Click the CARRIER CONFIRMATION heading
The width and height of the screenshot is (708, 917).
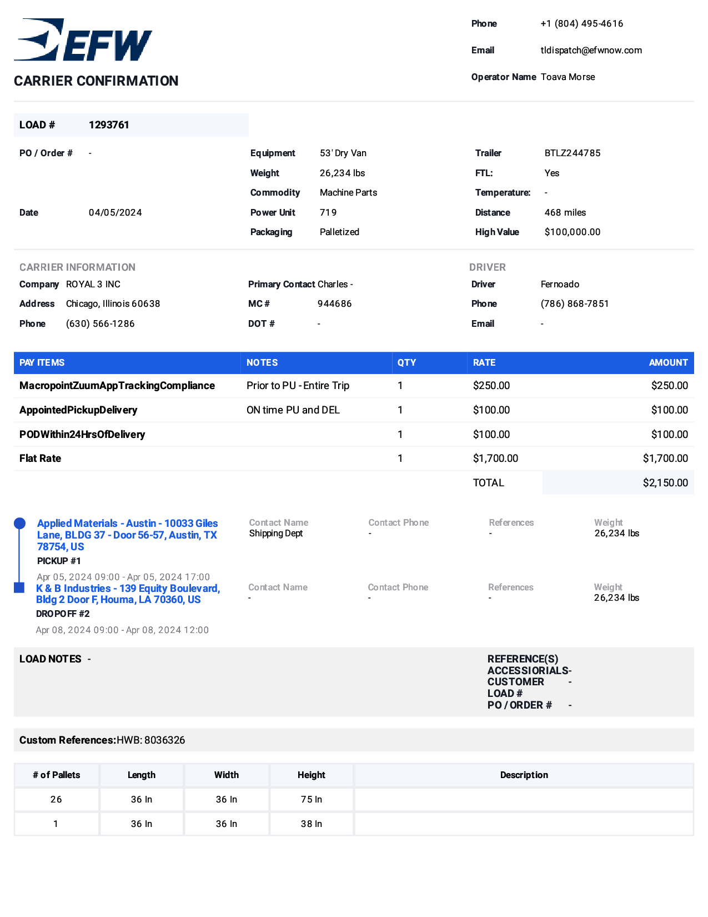[96, 81]
